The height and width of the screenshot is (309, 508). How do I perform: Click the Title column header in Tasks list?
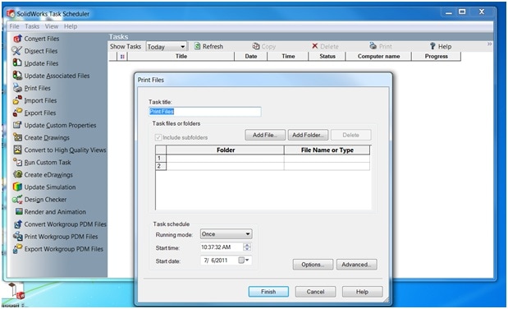coord(181,56)
